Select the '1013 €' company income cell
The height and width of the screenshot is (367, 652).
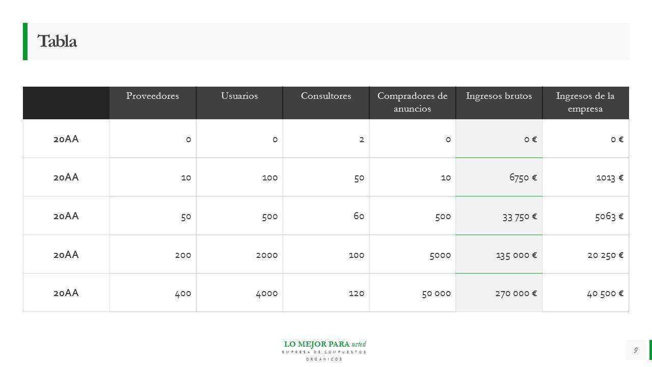(586, 177)
